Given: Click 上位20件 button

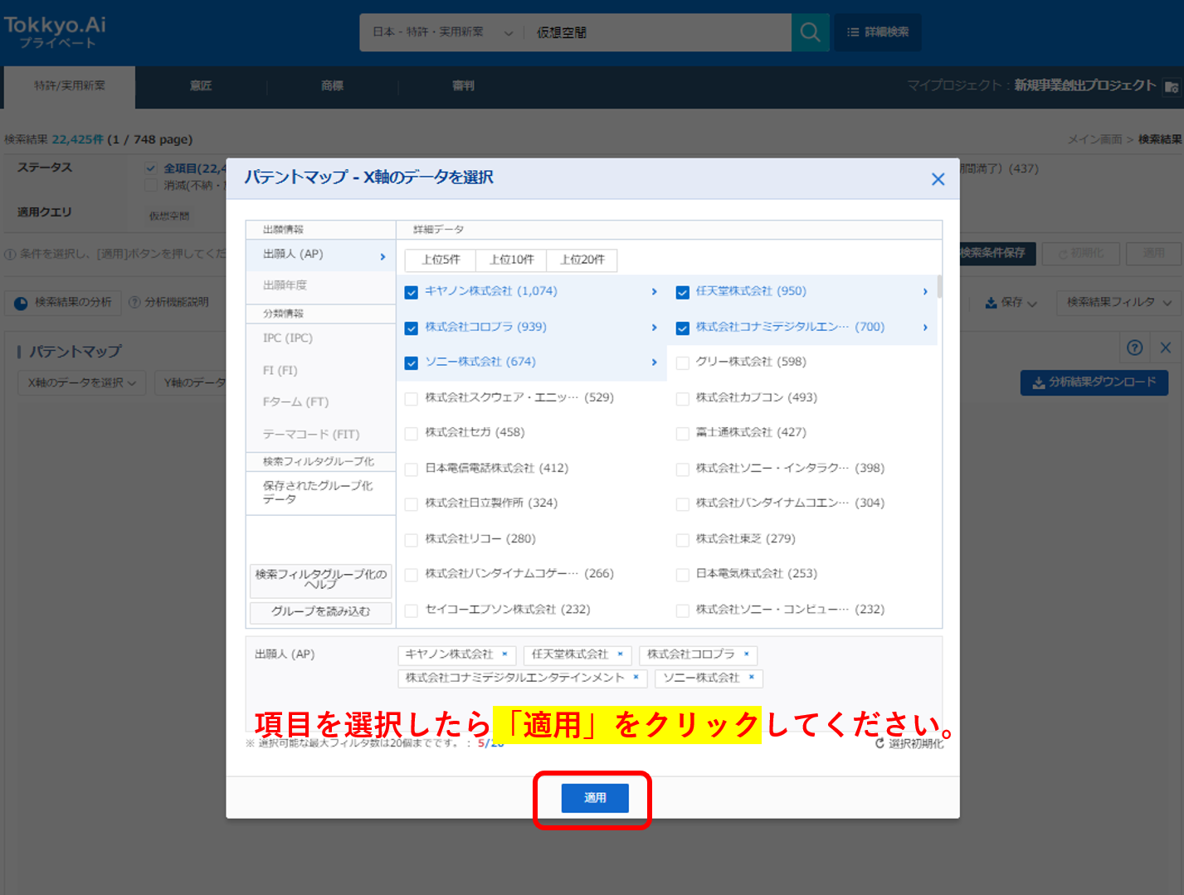Looking at the screenshot, I should tap(582, 260).
